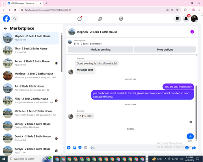203x162 pixels.
Task: Click the listing thumbnail in chat header
Action: (72, 32)
